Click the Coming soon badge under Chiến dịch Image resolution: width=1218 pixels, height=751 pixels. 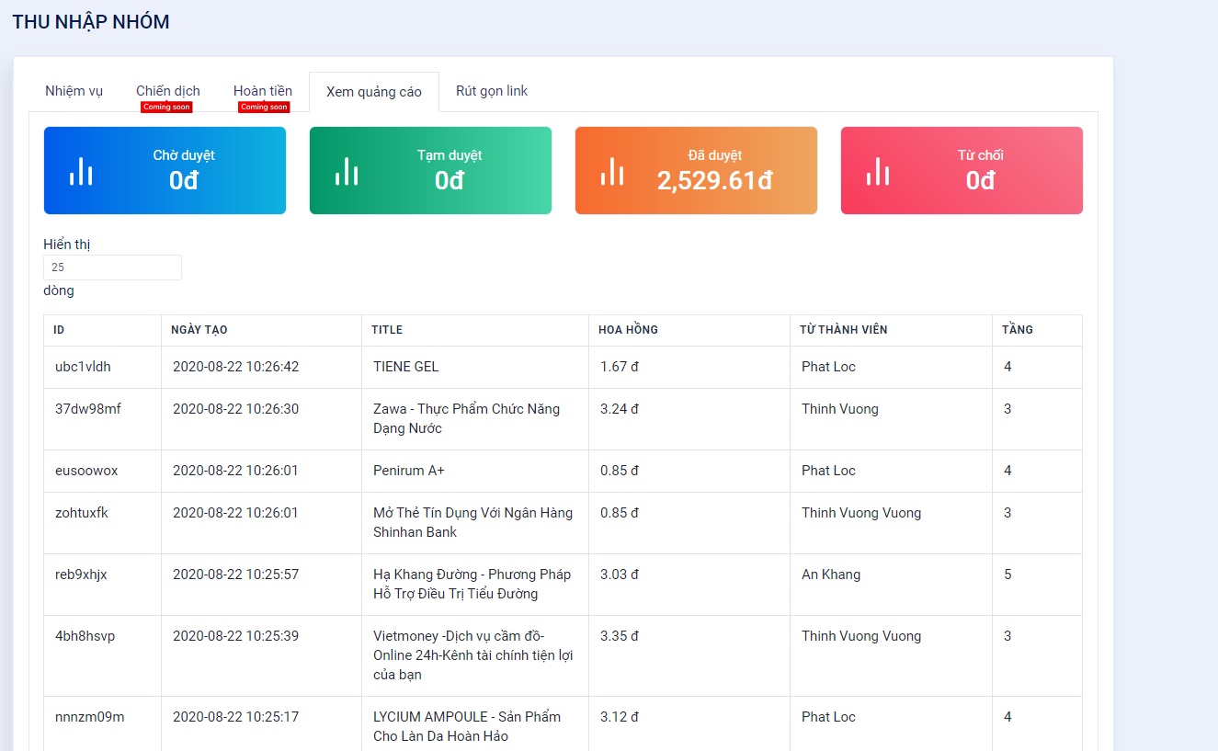166,107
